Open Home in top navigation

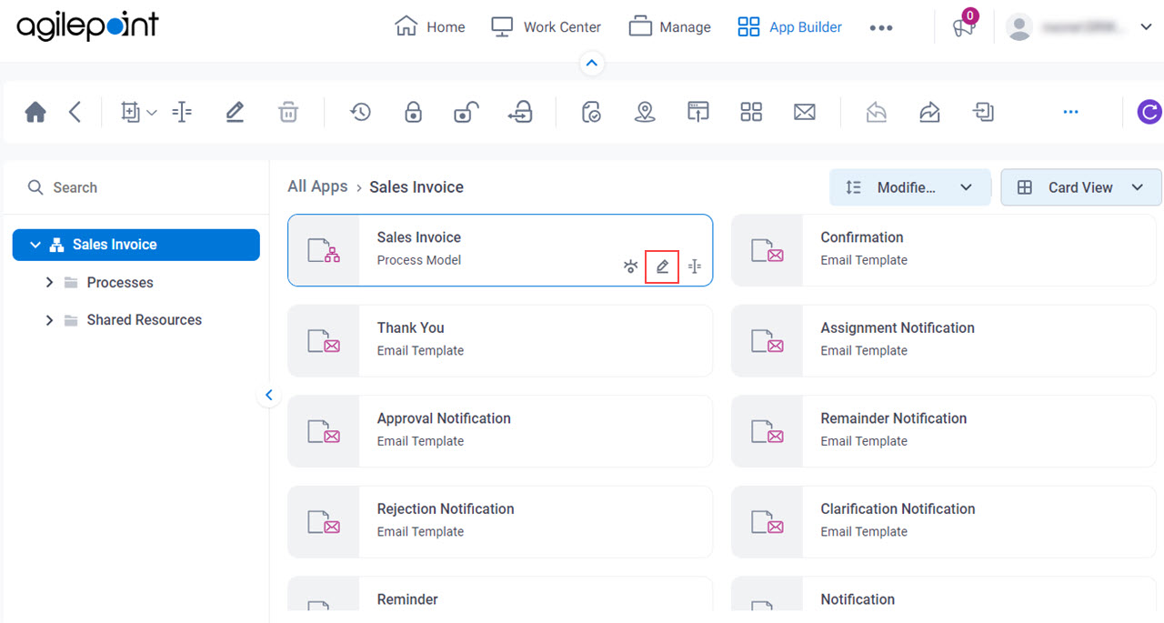[430, 27]
